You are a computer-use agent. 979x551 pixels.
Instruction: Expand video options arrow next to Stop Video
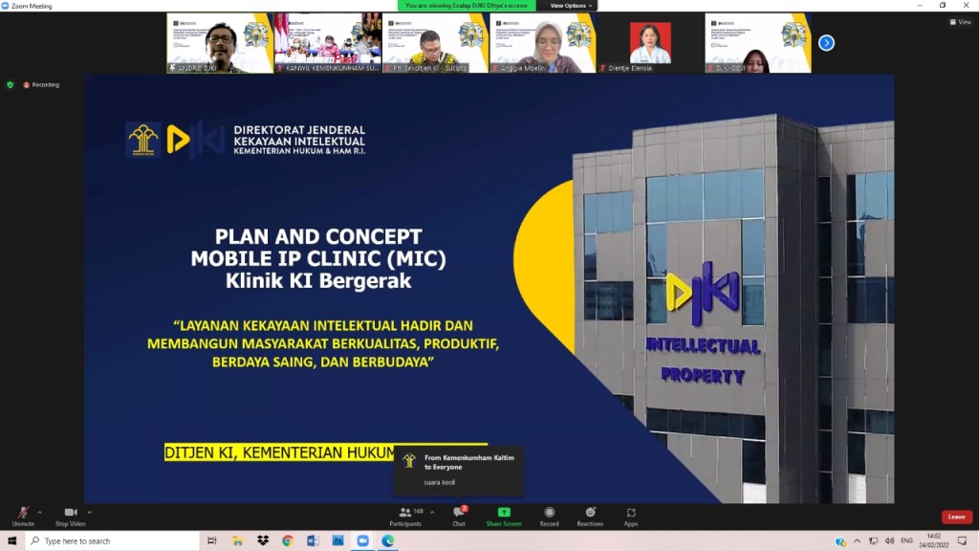pos(90,512)
